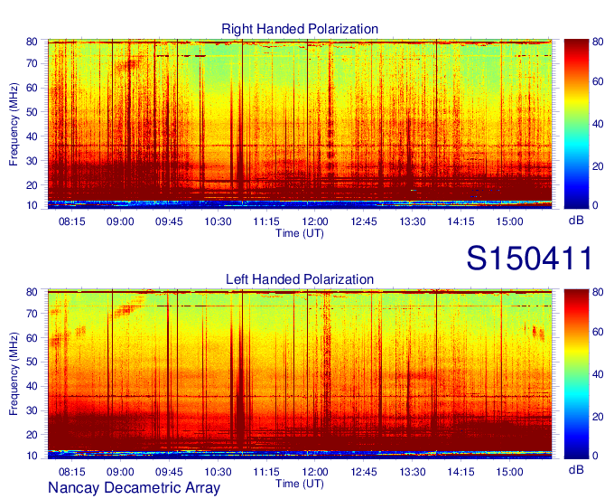Viewport: 614px width, 499px height.
Task: Click lower color scale 'dB' label
Action: point(576,470)
